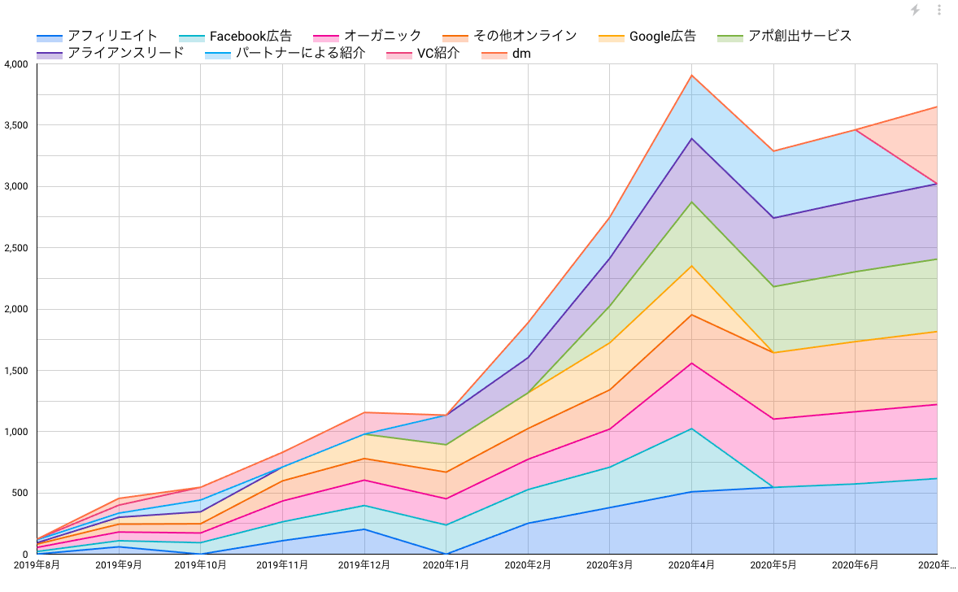Select the VC紹介 legend label
Viewport: 958px width, 592px height.
pyautogui.click(x=438, y=53)
